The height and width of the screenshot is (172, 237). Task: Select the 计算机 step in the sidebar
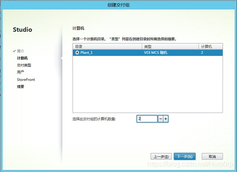pos(22,58)
